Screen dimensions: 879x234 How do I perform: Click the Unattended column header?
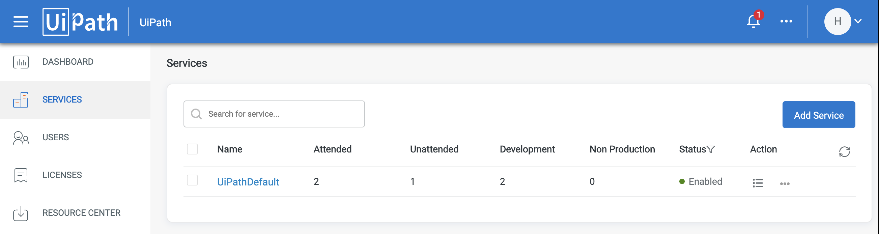point(434,149)
